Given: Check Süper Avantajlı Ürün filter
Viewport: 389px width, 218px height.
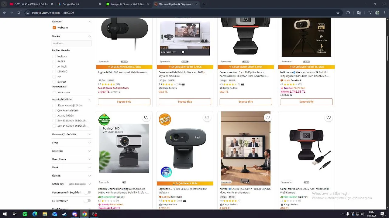Looking at the screenshot, I should [x=54, y=105].
